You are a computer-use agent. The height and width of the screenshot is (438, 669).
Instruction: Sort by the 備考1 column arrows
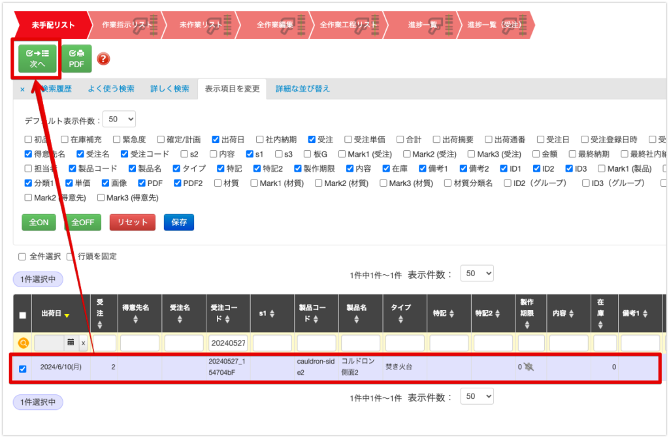point(645,313)
